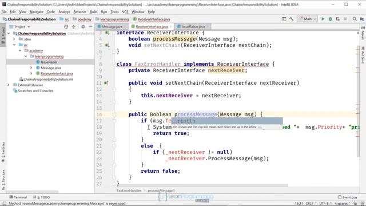This screenshot has height=206, width=366.
Task: Click the layout icon beside the hammer
Action: tap(284, 19)
